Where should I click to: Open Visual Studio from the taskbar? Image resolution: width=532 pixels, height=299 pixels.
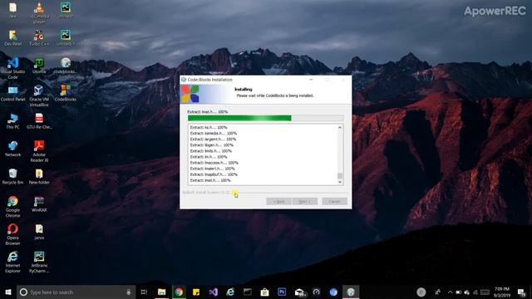(x=214, y=292)
